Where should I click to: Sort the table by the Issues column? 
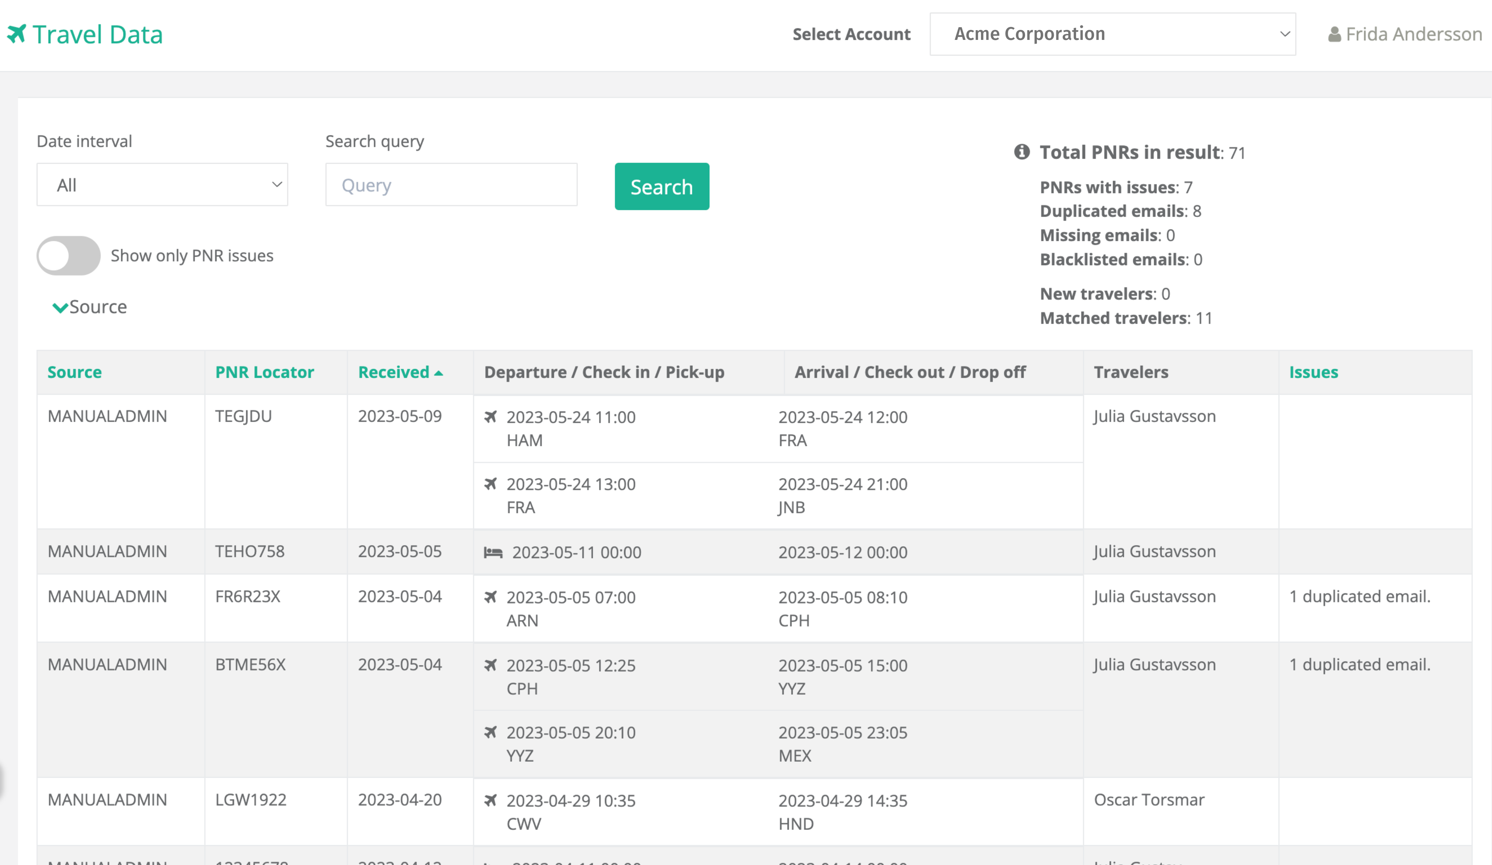(1313, 372)
